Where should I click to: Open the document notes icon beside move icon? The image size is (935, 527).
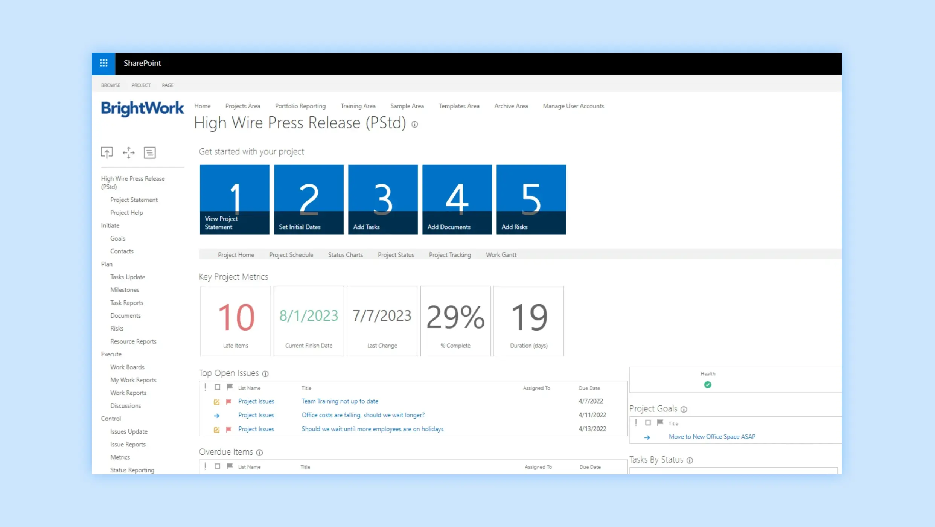coord(149,152)
